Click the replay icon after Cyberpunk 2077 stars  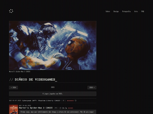[76, 100]
